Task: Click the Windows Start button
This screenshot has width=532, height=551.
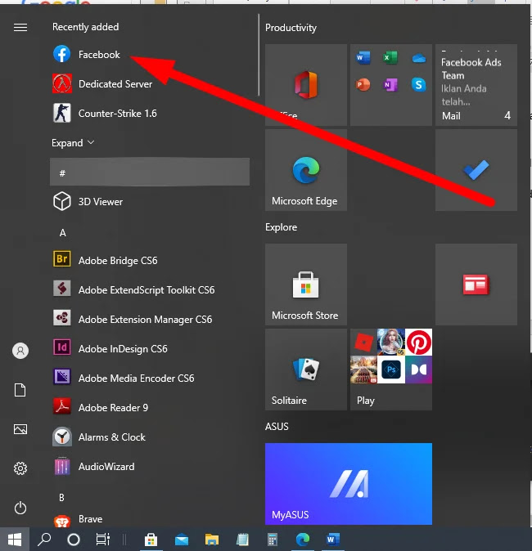Action: tap(15, 539)
